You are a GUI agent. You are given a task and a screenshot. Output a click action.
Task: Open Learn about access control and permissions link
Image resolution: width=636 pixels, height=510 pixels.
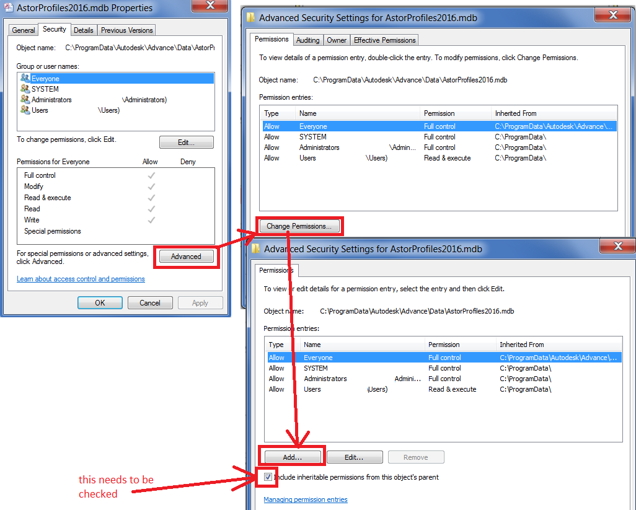(81, 278)
